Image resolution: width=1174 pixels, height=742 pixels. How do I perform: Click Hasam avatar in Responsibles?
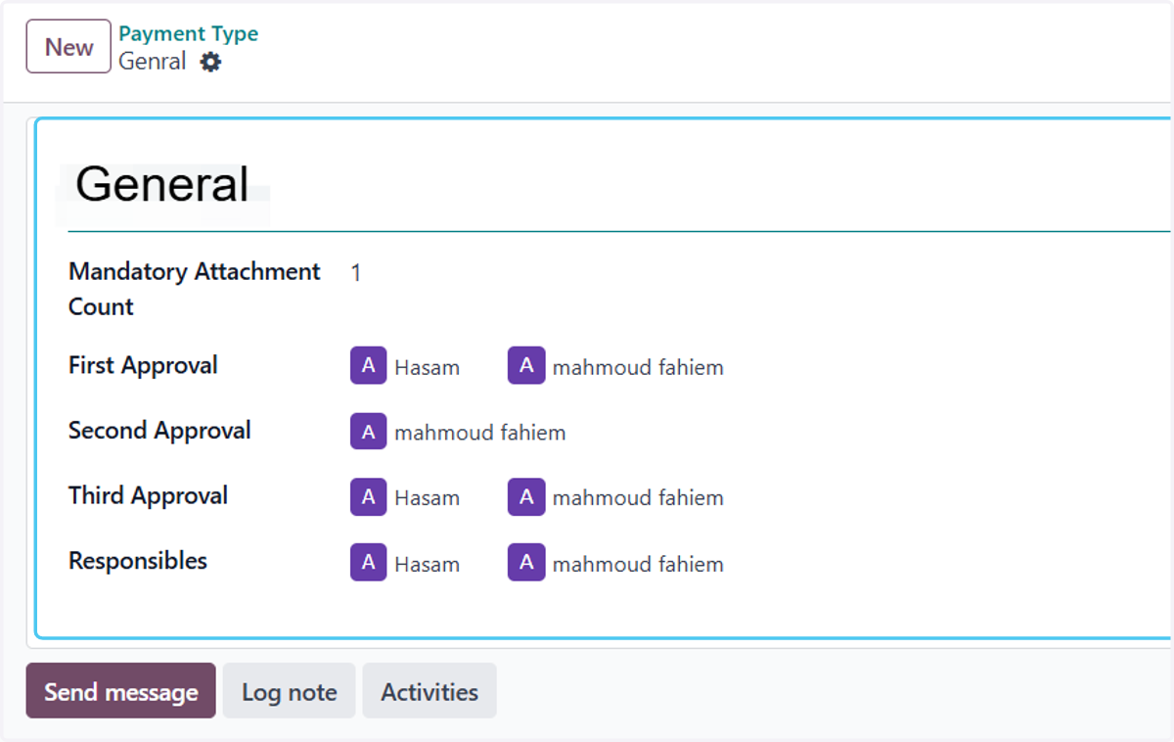(x=368, y=563)
